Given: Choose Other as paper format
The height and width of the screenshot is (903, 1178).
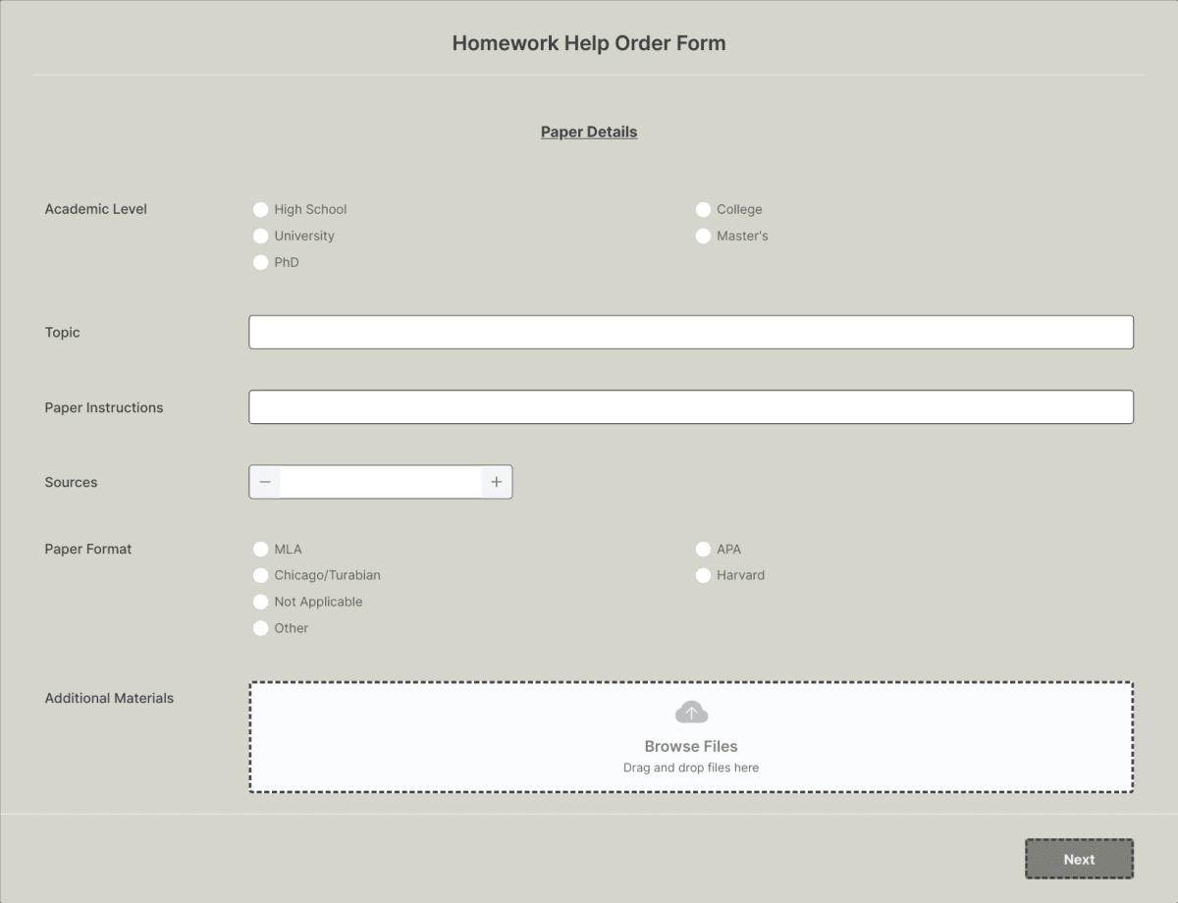Looking at the screenshot, I should click(260, 628).
